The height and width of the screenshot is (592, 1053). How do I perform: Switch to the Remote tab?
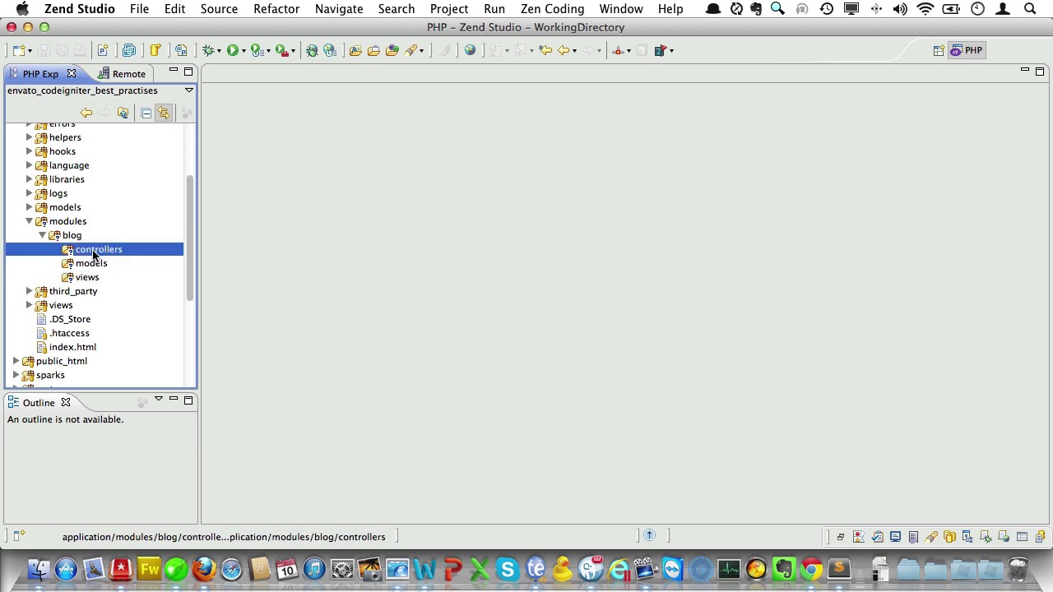[122, 74]
